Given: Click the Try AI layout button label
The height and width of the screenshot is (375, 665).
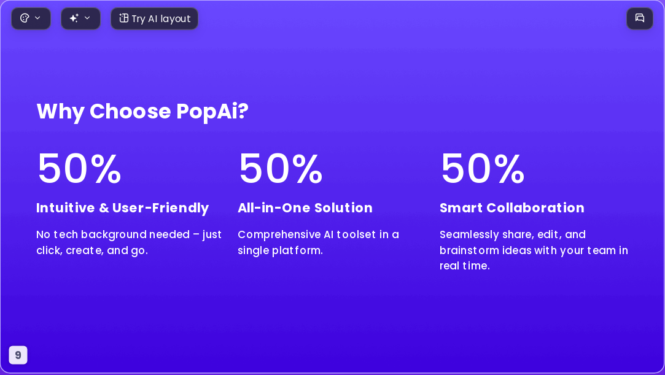Looking at the screenshot, I should pyautogui.click(x=161, y=18).
